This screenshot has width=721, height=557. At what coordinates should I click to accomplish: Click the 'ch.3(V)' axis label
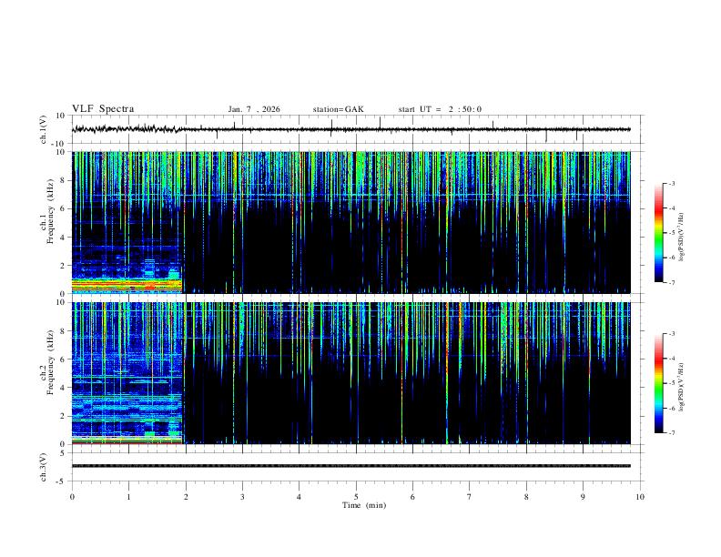(44, 467)
